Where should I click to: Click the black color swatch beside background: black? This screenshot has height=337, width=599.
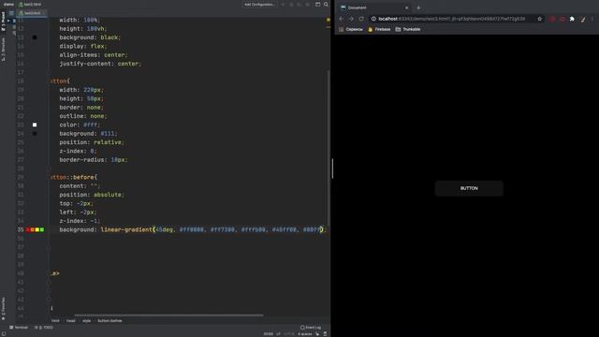pos(35,37)
